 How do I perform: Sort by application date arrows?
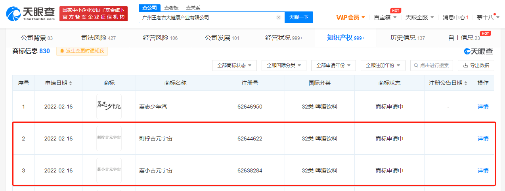(71, 83)
